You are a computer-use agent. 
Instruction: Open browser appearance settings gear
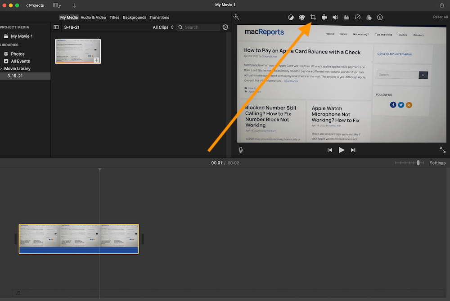[x=225, y=27]
